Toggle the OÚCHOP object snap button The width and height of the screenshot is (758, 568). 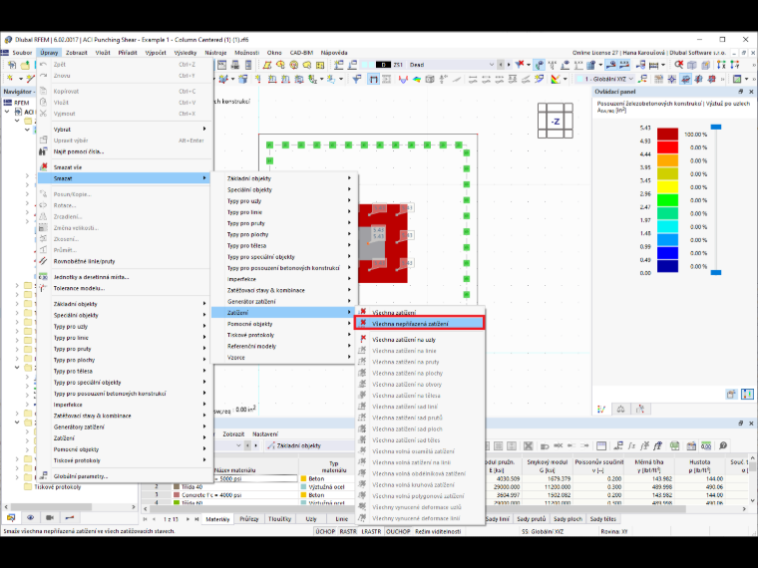click(x=398, y=531)
